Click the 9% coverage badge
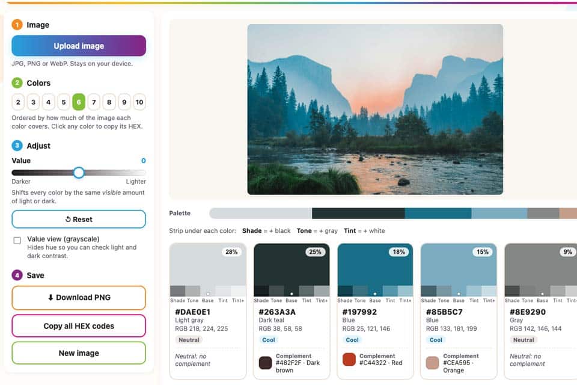This screenshot has width=577, height=385. pyautogui.click(x=568, y=252)
